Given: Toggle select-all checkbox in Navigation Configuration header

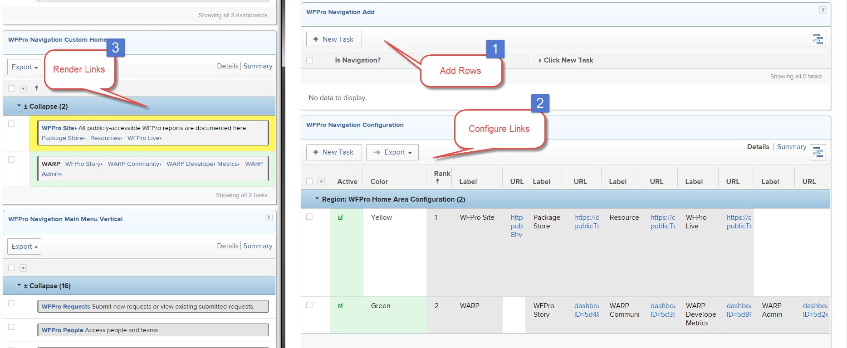Looking at the screenshot, I should 309,181.
